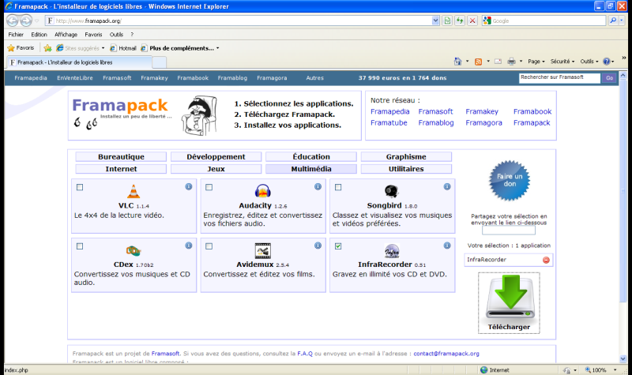This screenshot has width=632, height=375.
Task: Click the green Télécharger download arrow
Action: [509, 298]
